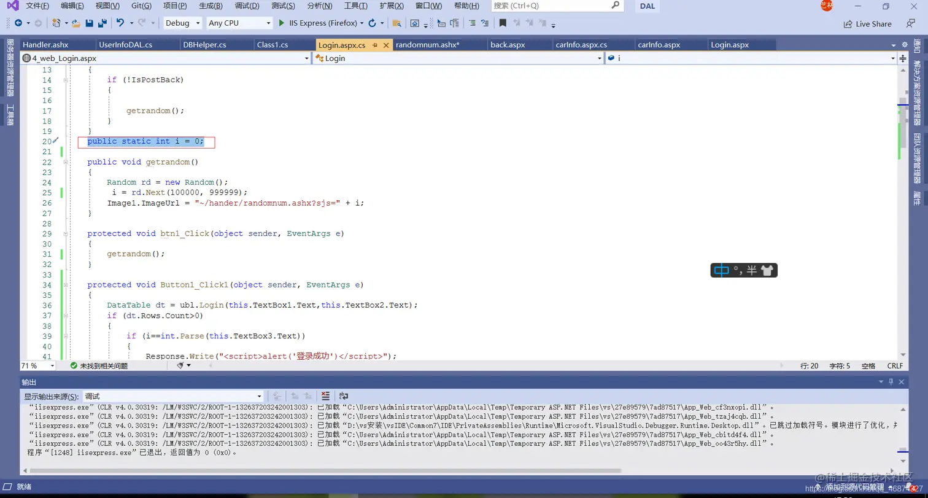Click 添加到源代码管理 in the status bar
This screenshot has height=498, width=928.
[854, 487]
